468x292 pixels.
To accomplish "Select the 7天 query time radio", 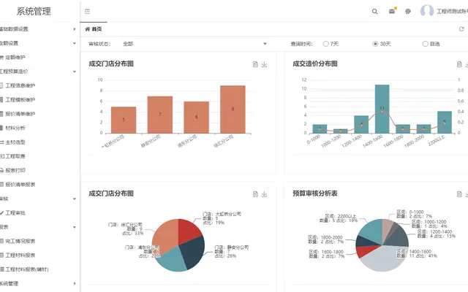I will (325, 44).
